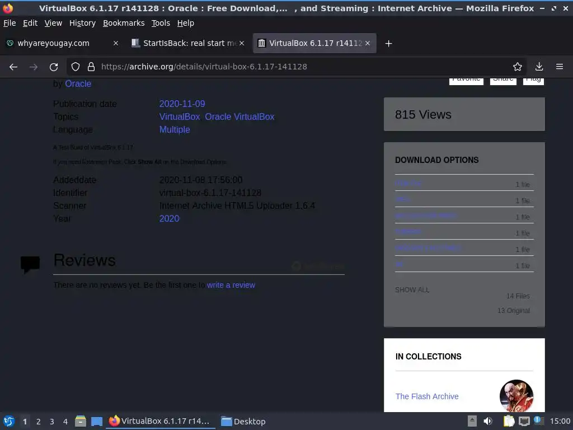Screen dimensions: 573x430
Task: Select the VirtualBox 6.1.17 browser tab
Action: (x=314, y=43)
